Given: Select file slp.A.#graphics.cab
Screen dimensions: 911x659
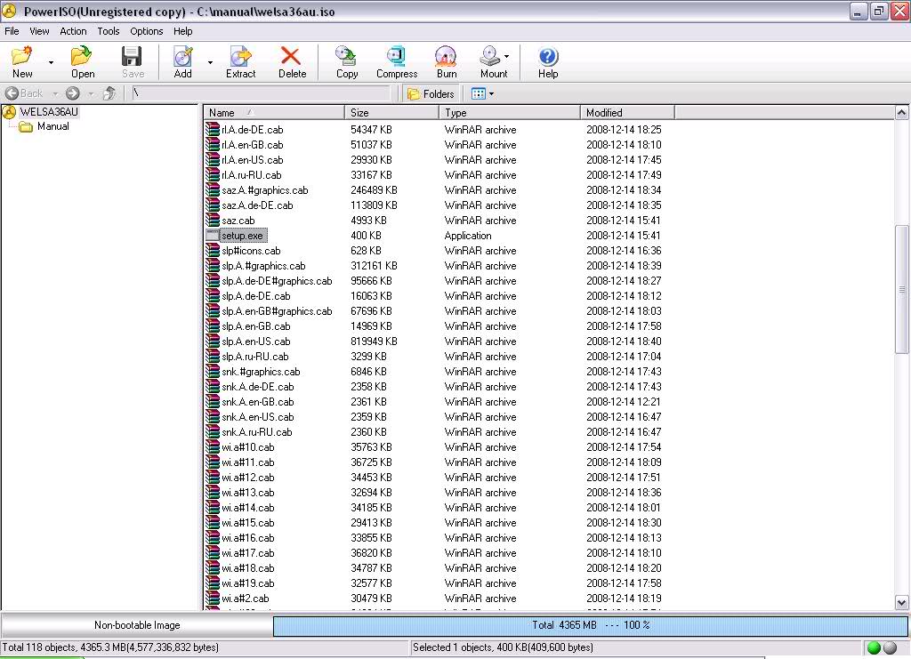Looking at the screenshot, I should coord(263,265).
